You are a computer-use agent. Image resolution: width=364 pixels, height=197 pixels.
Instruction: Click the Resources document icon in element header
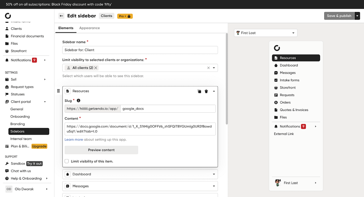pyautogui.click(x=68, y=91)
